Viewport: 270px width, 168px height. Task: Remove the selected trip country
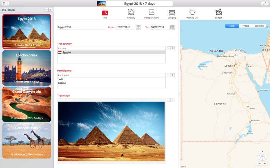pos(169,48)
